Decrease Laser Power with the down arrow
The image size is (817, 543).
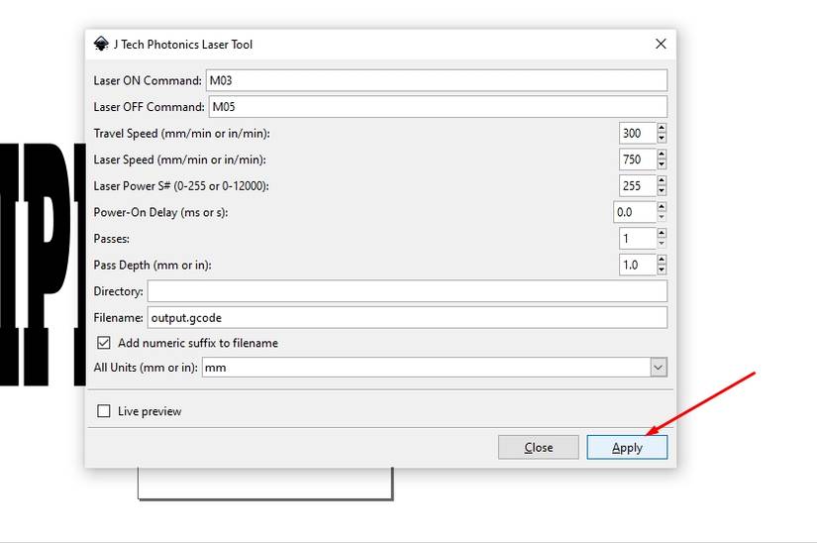pos(662,190)
